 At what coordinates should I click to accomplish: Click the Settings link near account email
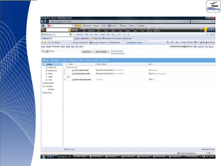pos(201,47)
